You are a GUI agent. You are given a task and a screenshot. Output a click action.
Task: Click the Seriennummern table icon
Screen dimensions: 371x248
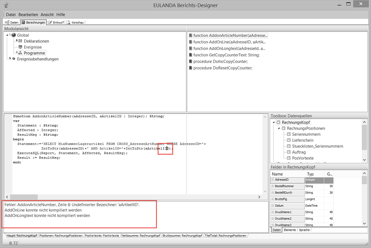289,134
